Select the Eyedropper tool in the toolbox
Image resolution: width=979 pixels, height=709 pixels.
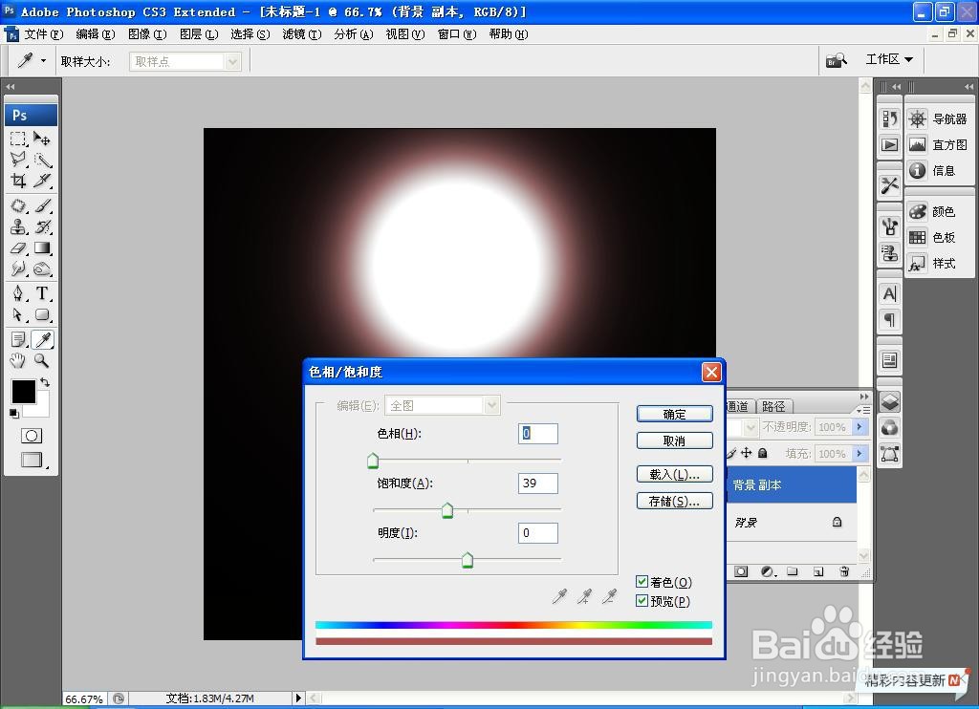point(40,339)
